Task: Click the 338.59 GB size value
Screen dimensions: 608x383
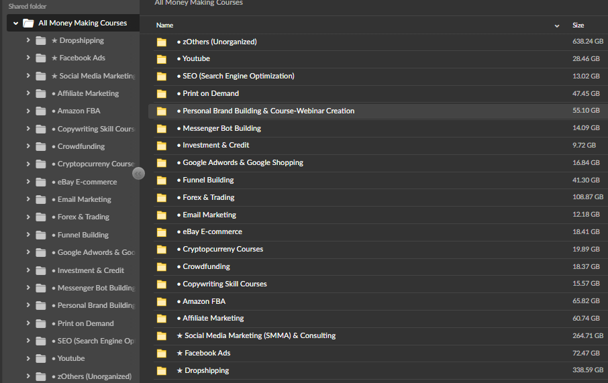Action: 588,370
